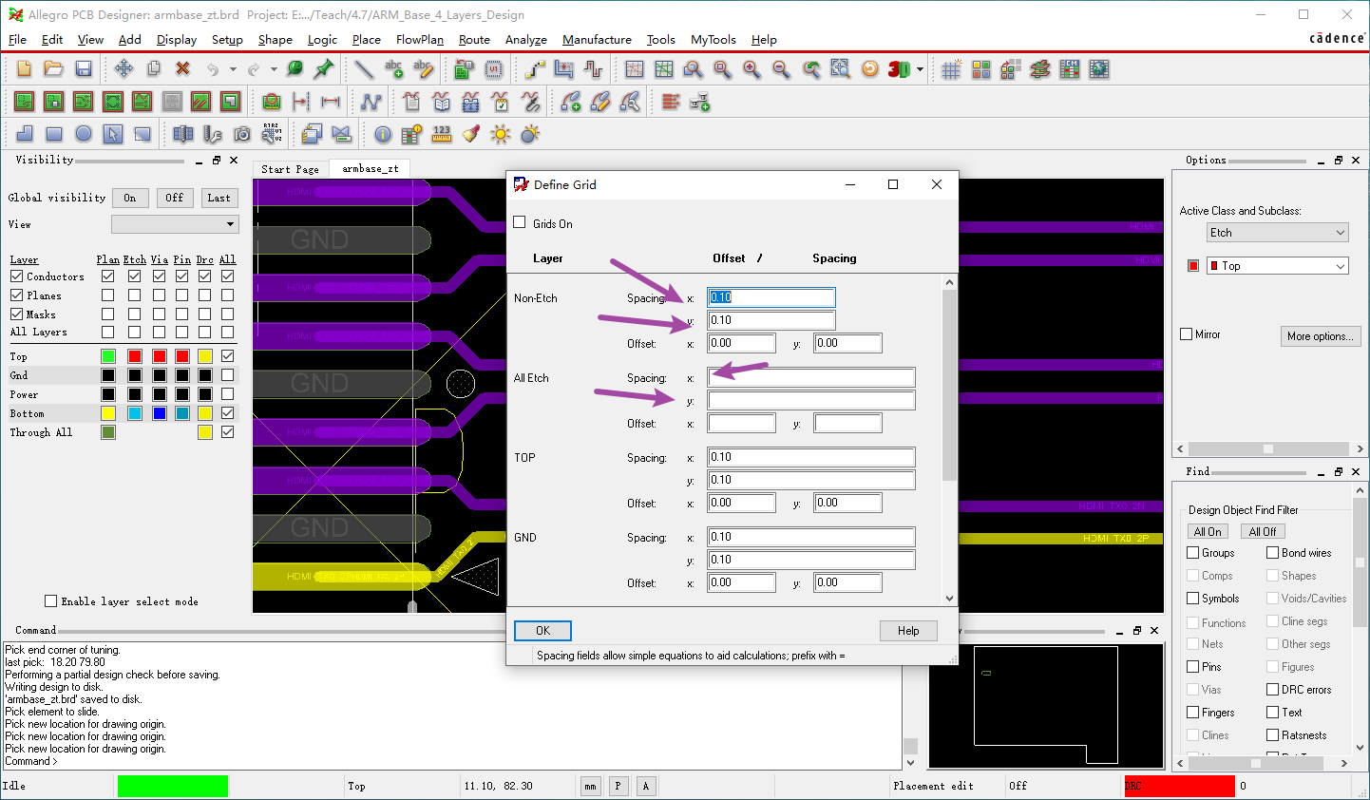Click the New file toolbar icon
1370x800 pixels.
25,68
